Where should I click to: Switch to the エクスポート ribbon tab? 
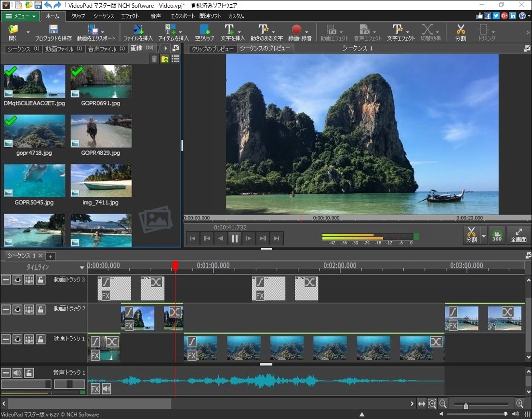point(182,16)
